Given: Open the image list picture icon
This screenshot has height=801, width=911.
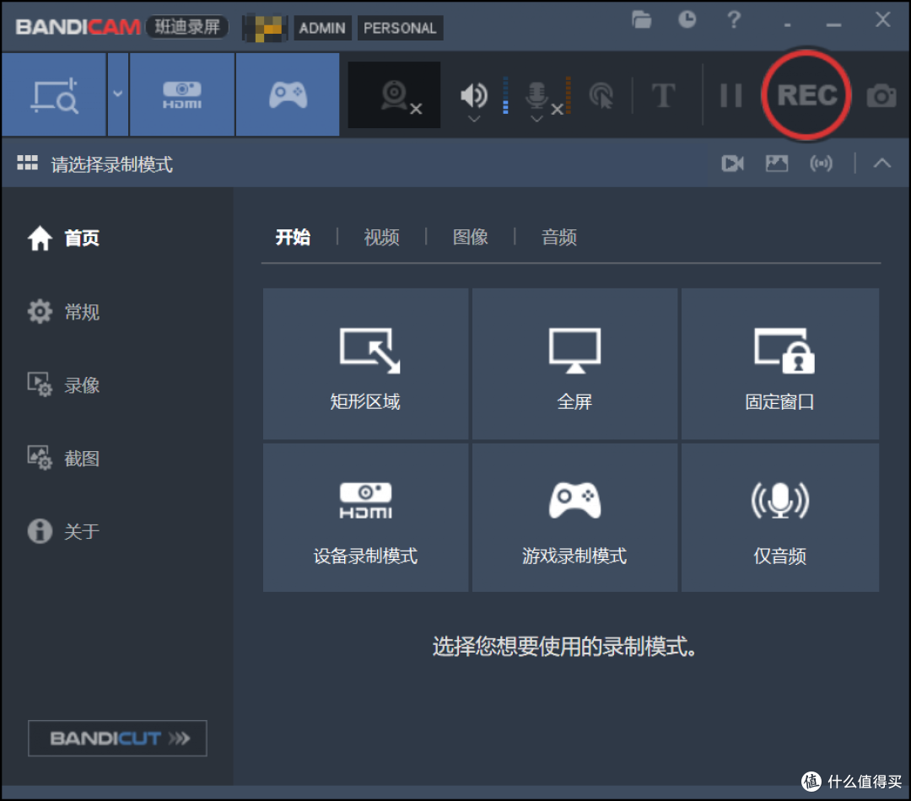Looking at the screenshot, I should (x=777, y=164).
